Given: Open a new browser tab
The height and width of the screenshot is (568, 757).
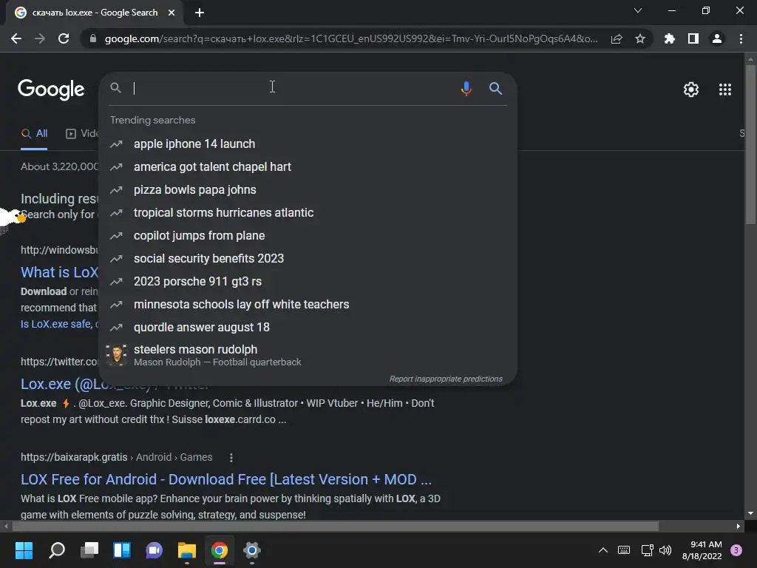Looking at the screenshot, I should pos(200,13).
